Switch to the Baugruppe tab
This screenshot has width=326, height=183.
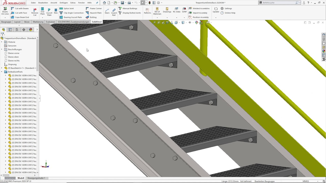[6, 22]
